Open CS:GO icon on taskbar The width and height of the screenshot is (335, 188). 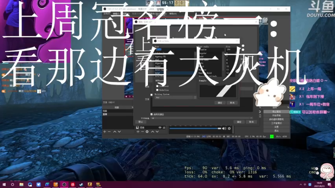click(90, 185)
